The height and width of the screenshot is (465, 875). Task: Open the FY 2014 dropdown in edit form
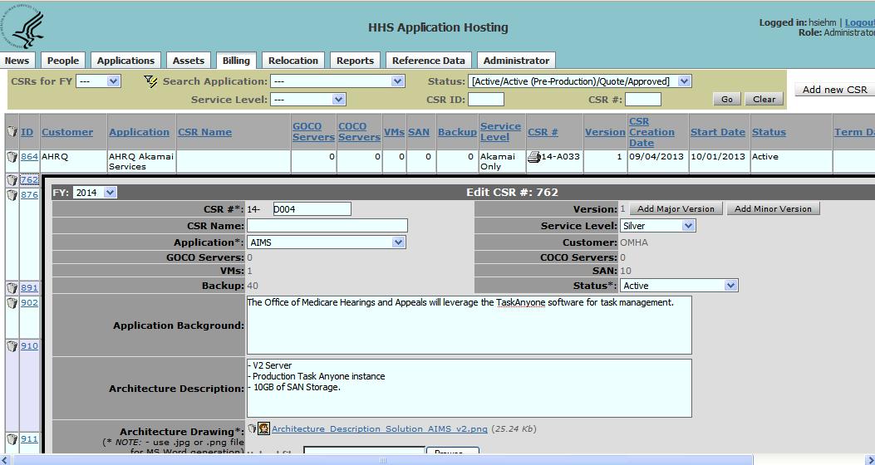[95, 193]
